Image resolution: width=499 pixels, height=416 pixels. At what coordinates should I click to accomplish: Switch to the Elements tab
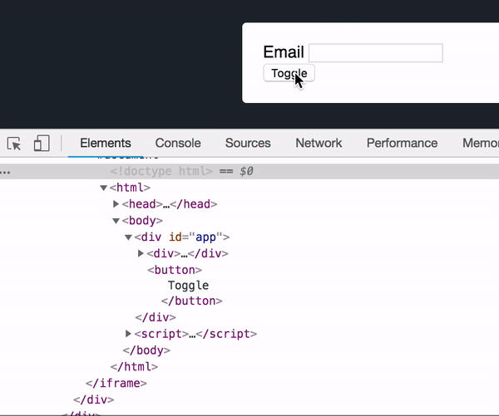106,143
